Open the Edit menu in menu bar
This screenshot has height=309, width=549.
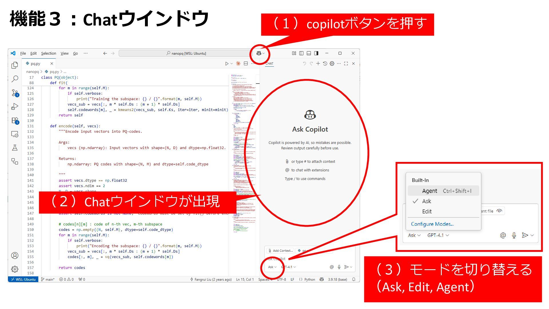33,53
